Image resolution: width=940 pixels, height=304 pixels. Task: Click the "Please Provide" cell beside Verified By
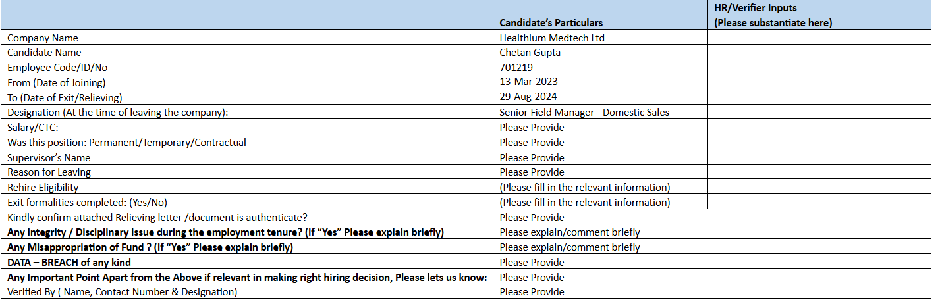point(532,292)
